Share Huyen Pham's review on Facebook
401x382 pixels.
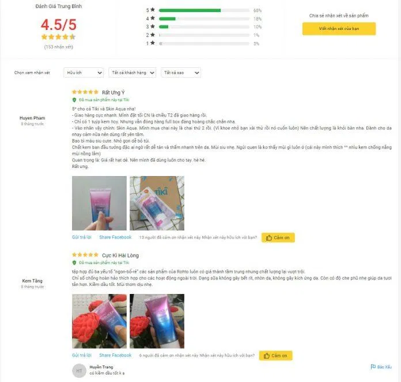(115, 237)
